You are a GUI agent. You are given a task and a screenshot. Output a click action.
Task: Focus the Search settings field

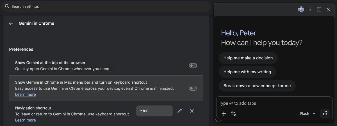[x=106, y=6]
